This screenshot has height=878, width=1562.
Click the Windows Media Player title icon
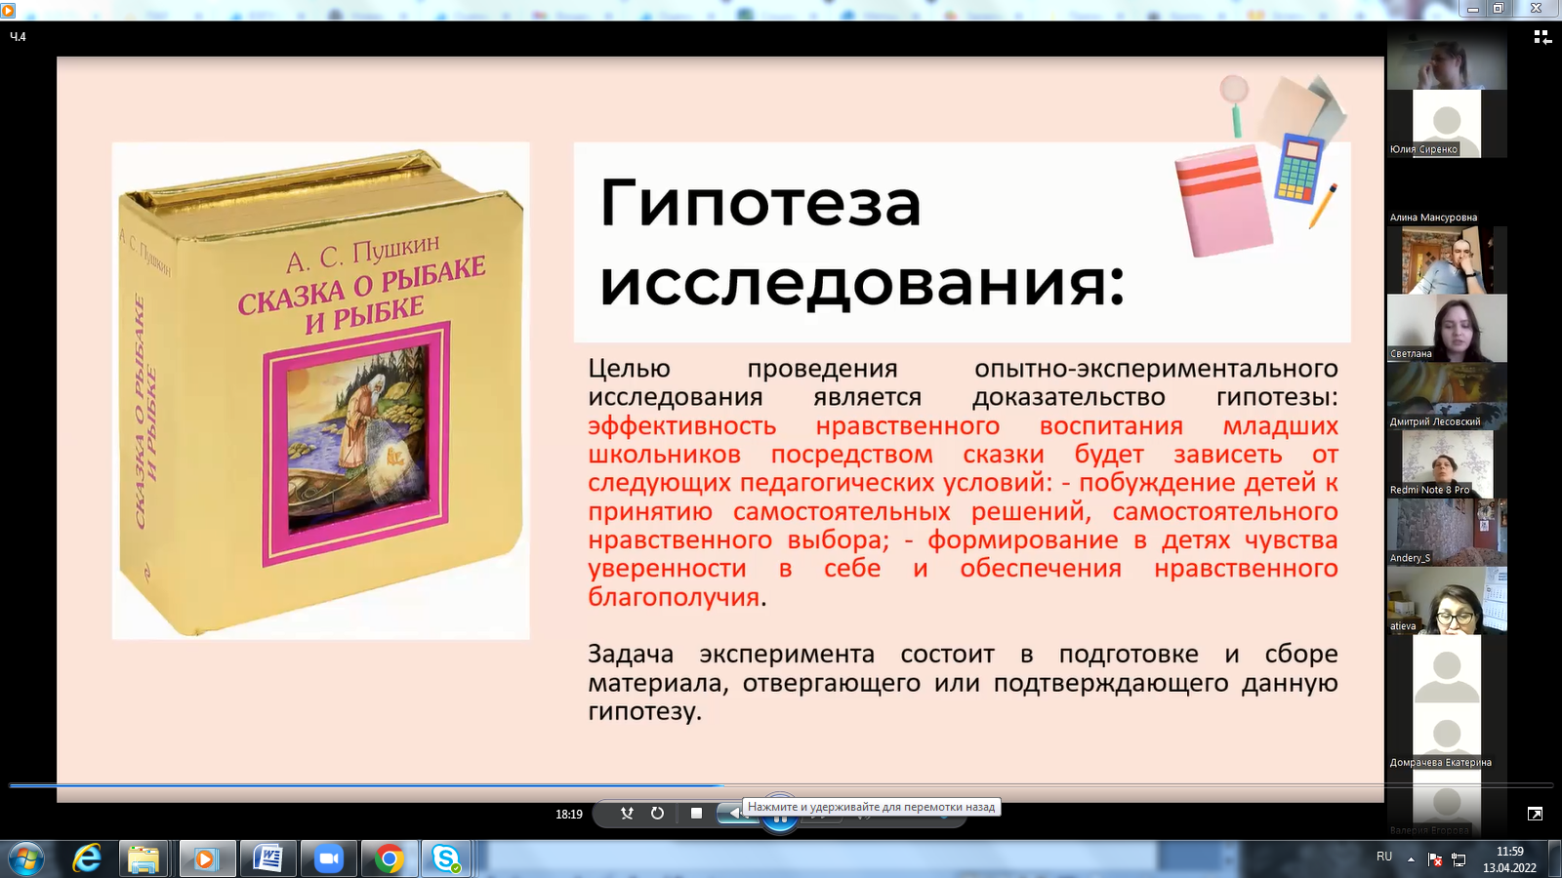(8, 10)
